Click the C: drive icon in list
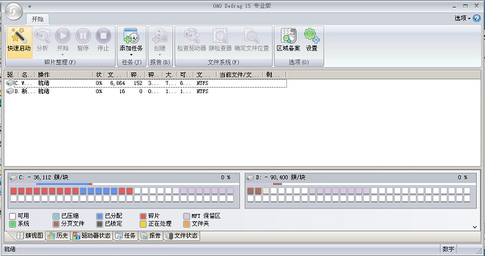This screenshot has height=256, width=485. click(10, 83)
